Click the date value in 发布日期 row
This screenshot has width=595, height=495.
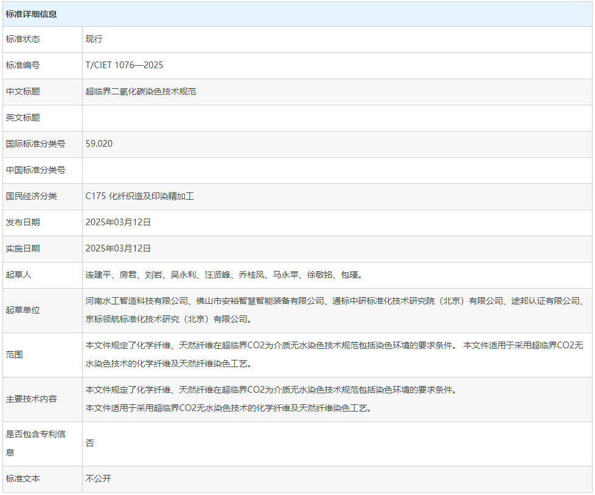click(118, 222)
